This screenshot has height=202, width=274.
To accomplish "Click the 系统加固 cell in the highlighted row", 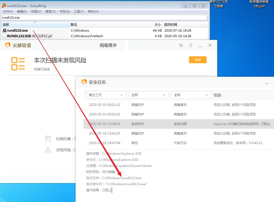I will [x=180, y=124].
